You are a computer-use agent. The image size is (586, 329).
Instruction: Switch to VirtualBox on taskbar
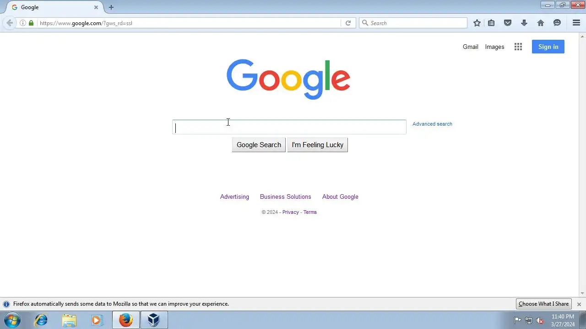[x=154, y=320]
